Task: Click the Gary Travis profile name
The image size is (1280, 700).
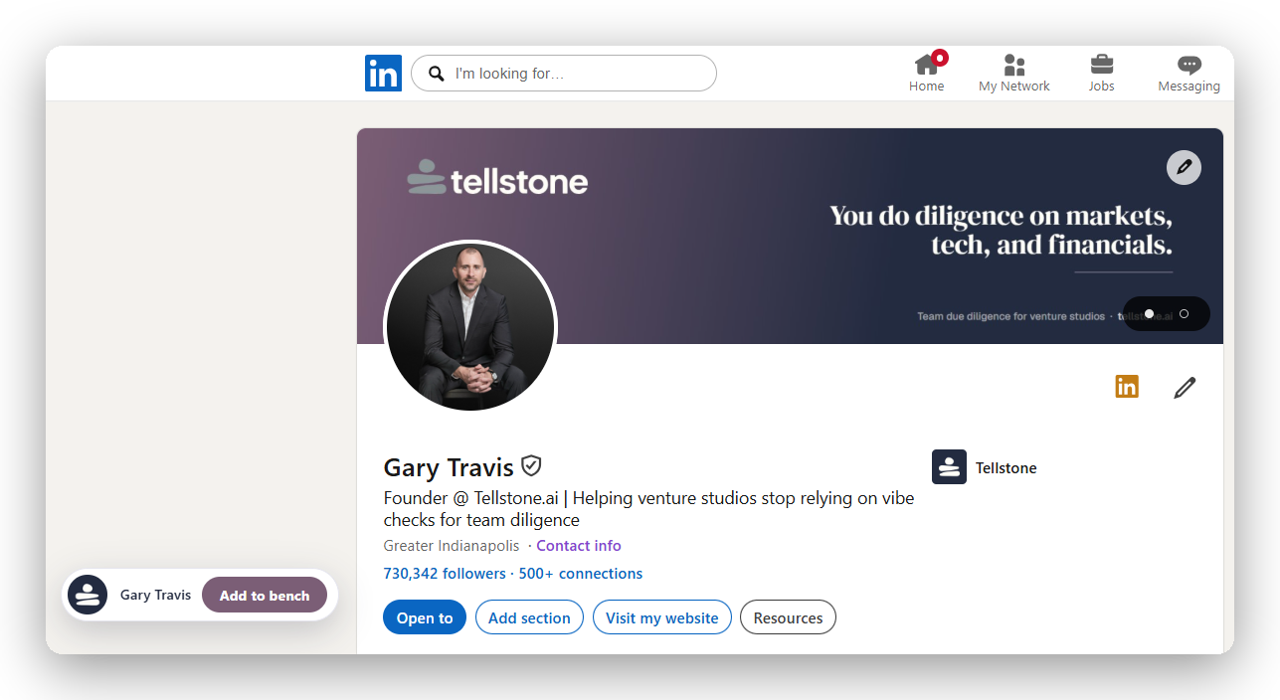Action: tap(449, 467)
